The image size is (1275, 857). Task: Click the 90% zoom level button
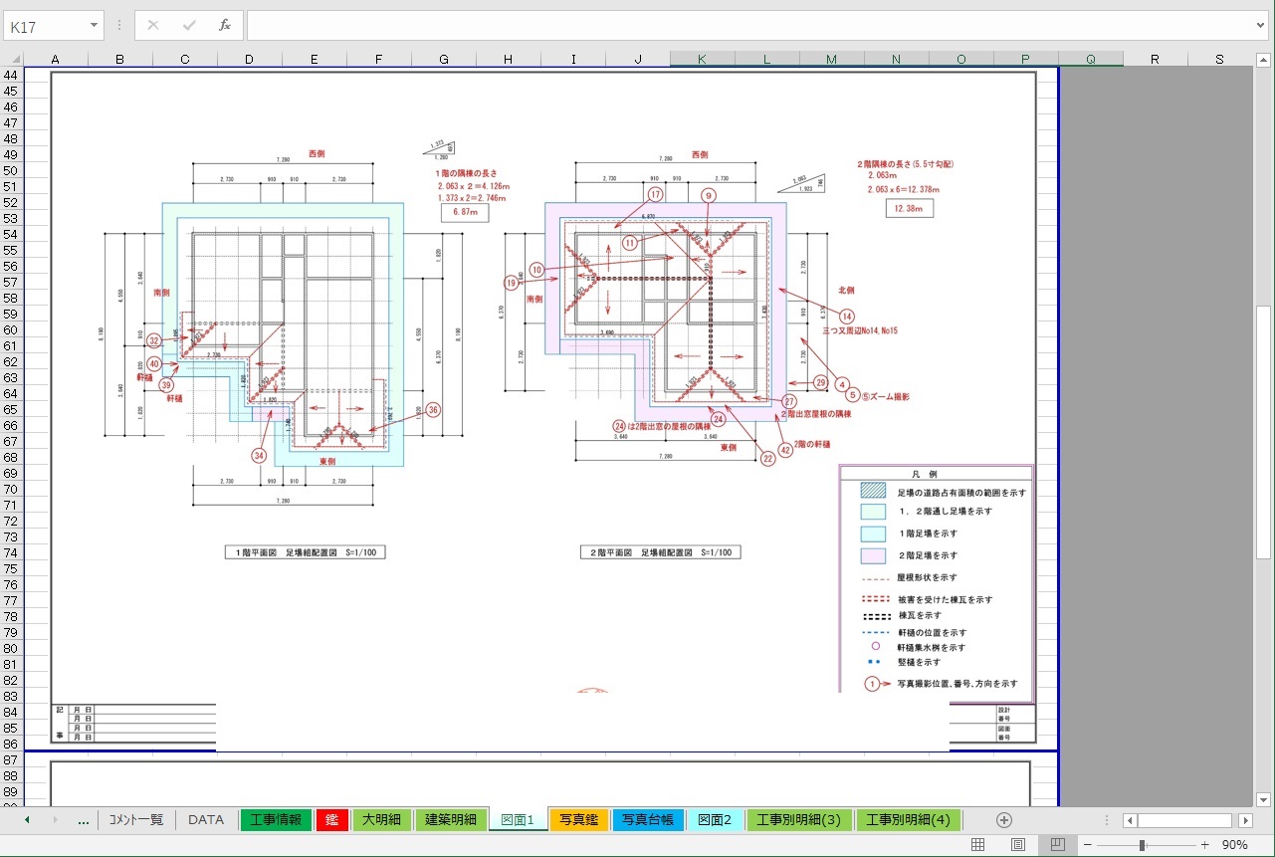1235,845
